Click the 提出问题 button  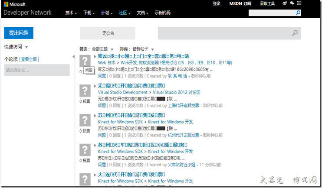[19, 33]
